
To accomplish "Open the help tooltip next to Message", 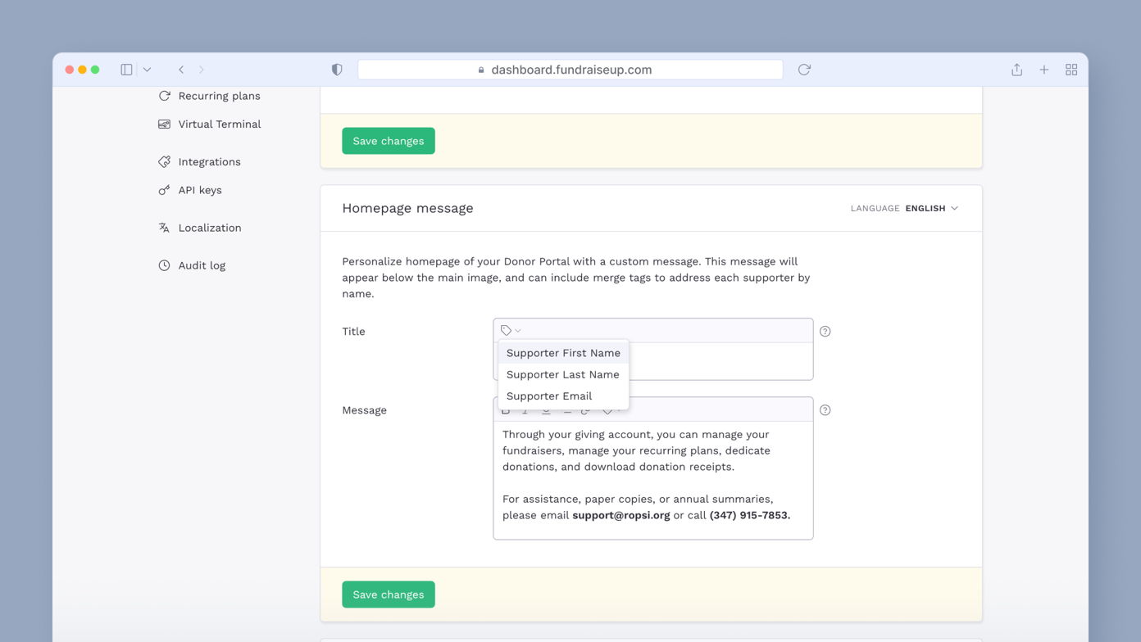I will 825,409.
